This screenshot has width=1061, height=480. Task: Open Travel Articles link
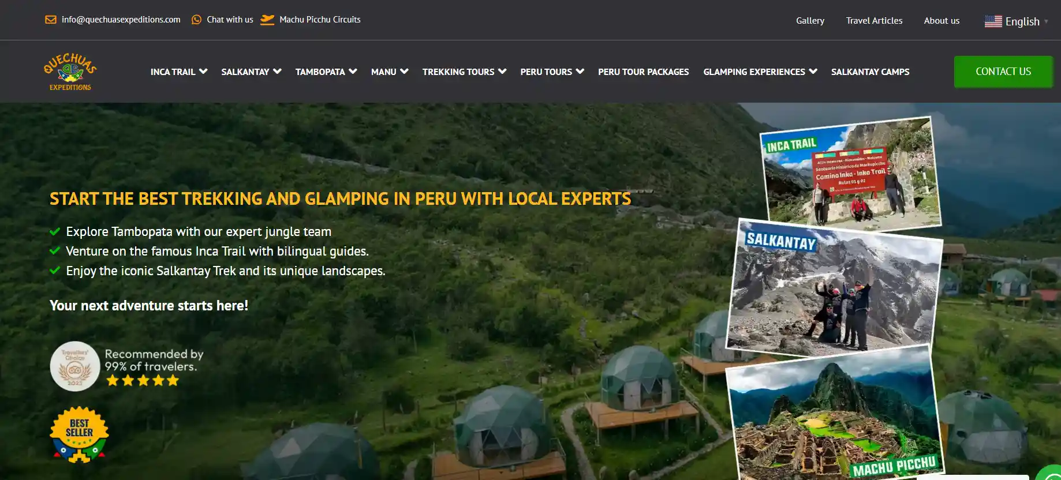point(874,21)
